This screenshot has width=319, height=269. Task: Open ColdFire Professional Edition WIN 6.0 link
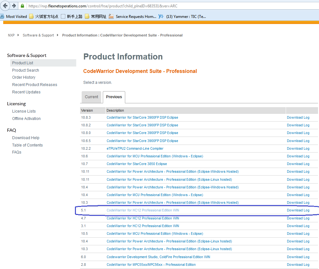(x=158, y=257)
